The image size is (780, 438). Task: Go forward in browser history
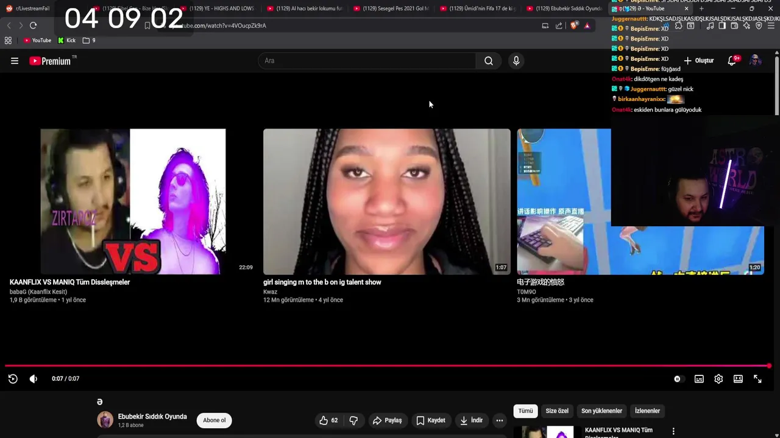click(21, 26)
